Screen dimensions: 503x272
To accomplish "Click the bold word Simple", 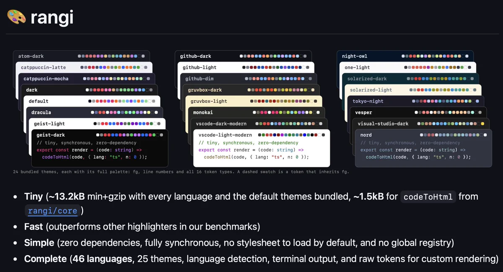I will 39,243.
